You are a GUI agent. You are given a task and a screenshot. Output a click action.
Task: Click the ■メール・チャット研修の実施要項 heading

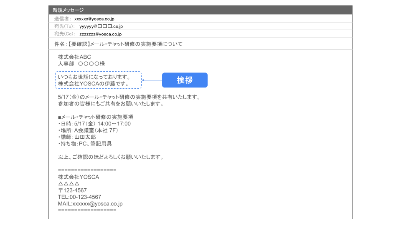tap(95, 117)
